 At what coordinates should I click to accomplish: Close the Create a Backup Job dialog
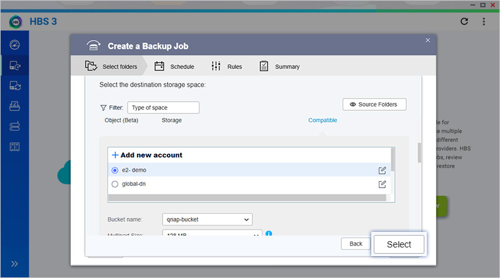point(427,40)
